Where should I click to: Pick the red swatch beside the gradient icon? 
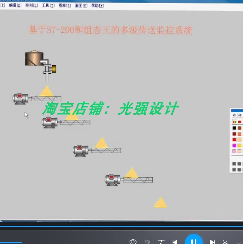240,122
